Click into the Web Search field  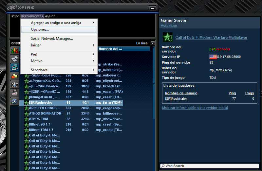[209, 166]
